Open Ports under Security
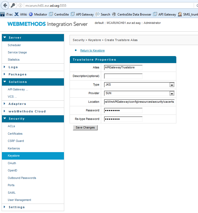The height and width of the screenshot is (213, 198). [11, 185]
